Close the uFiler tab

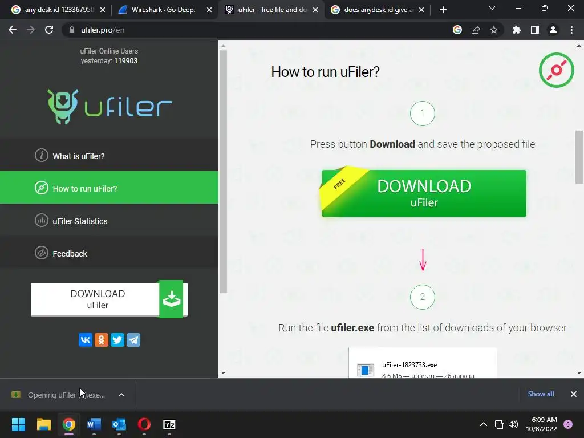click(315, 10)
